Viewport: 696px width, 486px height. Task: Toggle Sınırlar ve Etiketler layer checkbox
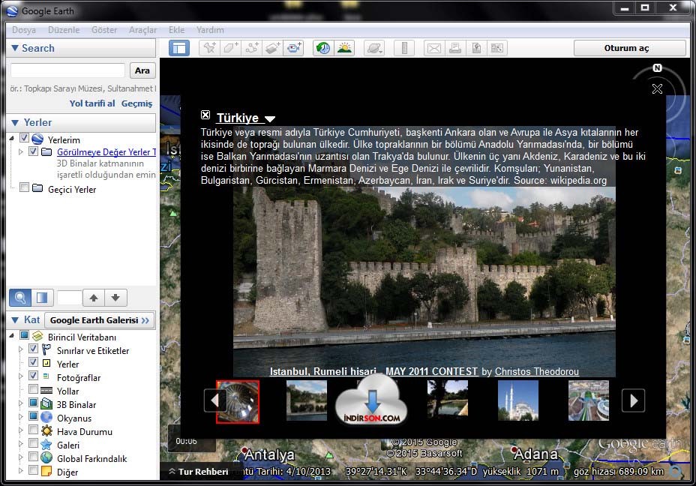click(33, 349)
